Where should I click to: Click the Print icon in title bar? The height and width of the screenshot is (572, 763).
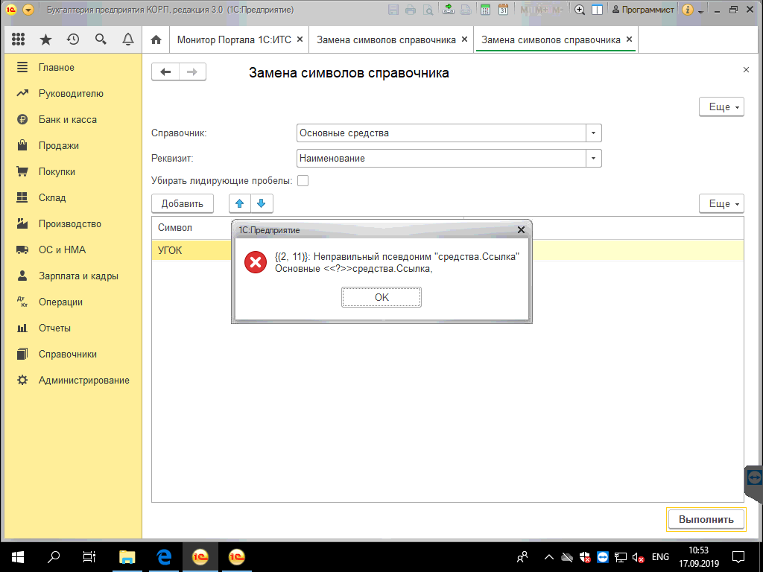pyautogui.click(x=411, y=10)
